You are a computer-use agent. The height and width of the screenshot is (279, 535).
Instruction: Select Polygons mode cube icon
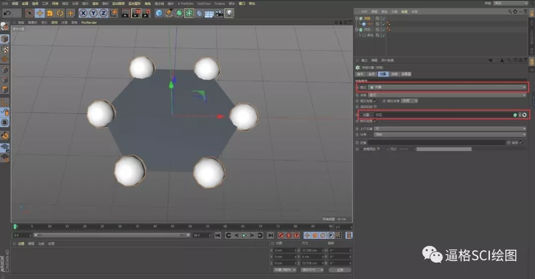point(5,90)
